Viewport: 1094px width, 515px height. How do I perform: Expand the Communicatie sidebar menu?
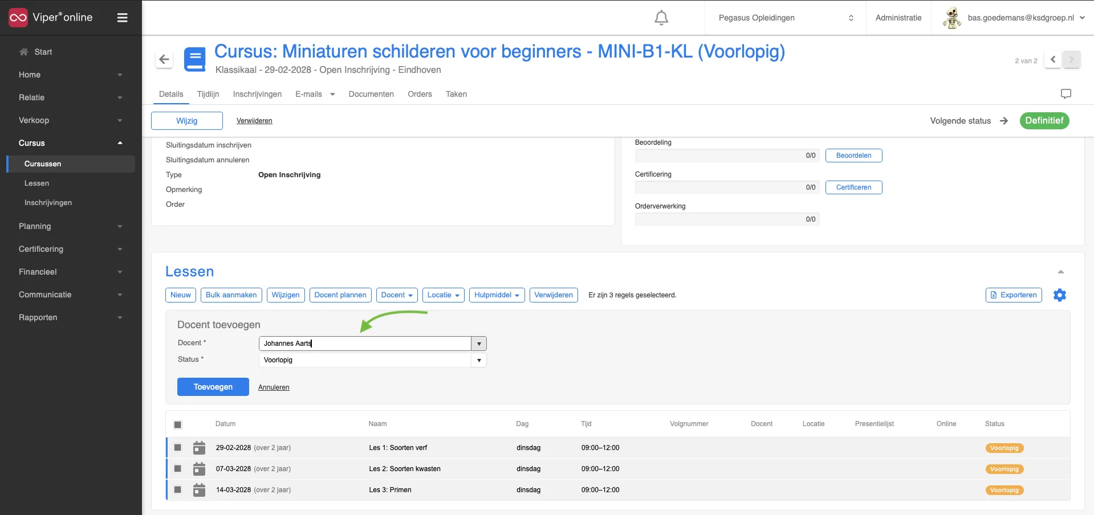coord(71,295)
